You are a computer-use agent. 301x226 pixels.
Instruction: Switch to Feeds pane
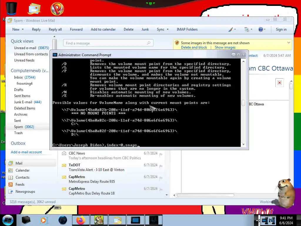[x=20, y=185]
